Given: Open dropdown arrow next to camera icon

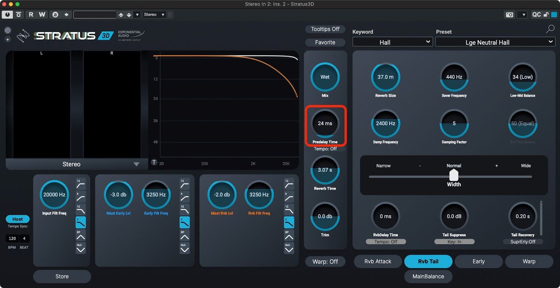Looking at the screenshot, I should (x=524, y=15).
